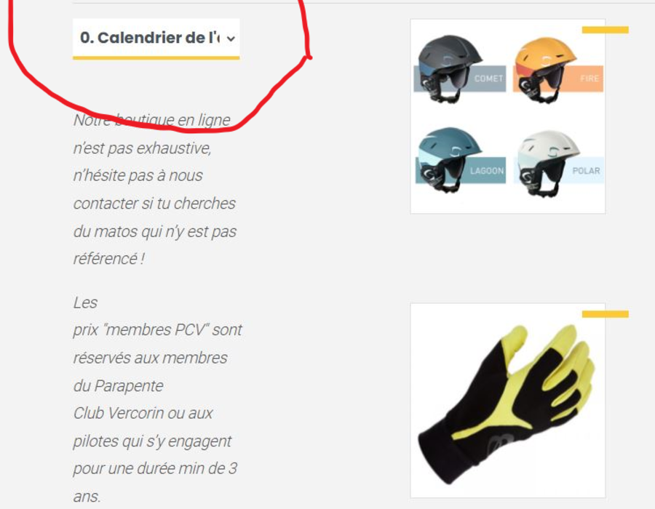The image size is (655, 509).
Task: Select the teal Lagoon helmet
Action: [448, 160]
